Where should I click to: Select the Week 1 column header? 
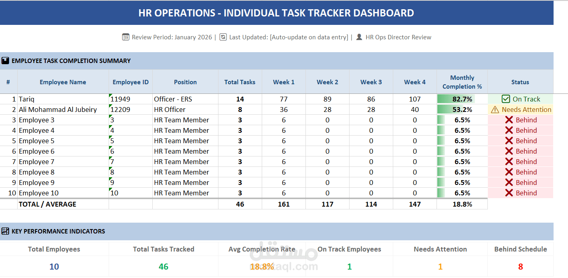tap(284, 82)
